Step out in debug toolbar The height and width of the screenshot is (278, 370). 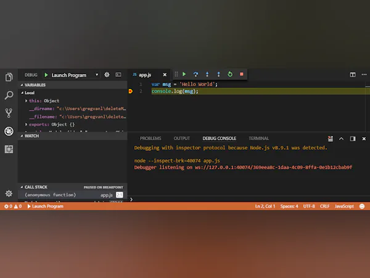click(x=218, y=74)
